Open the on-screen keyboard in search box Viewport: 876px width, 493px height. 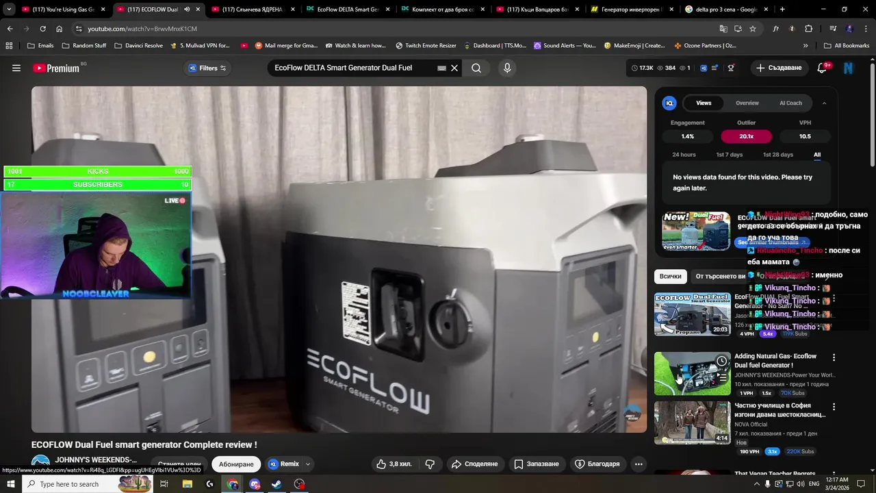pos(441,68)
